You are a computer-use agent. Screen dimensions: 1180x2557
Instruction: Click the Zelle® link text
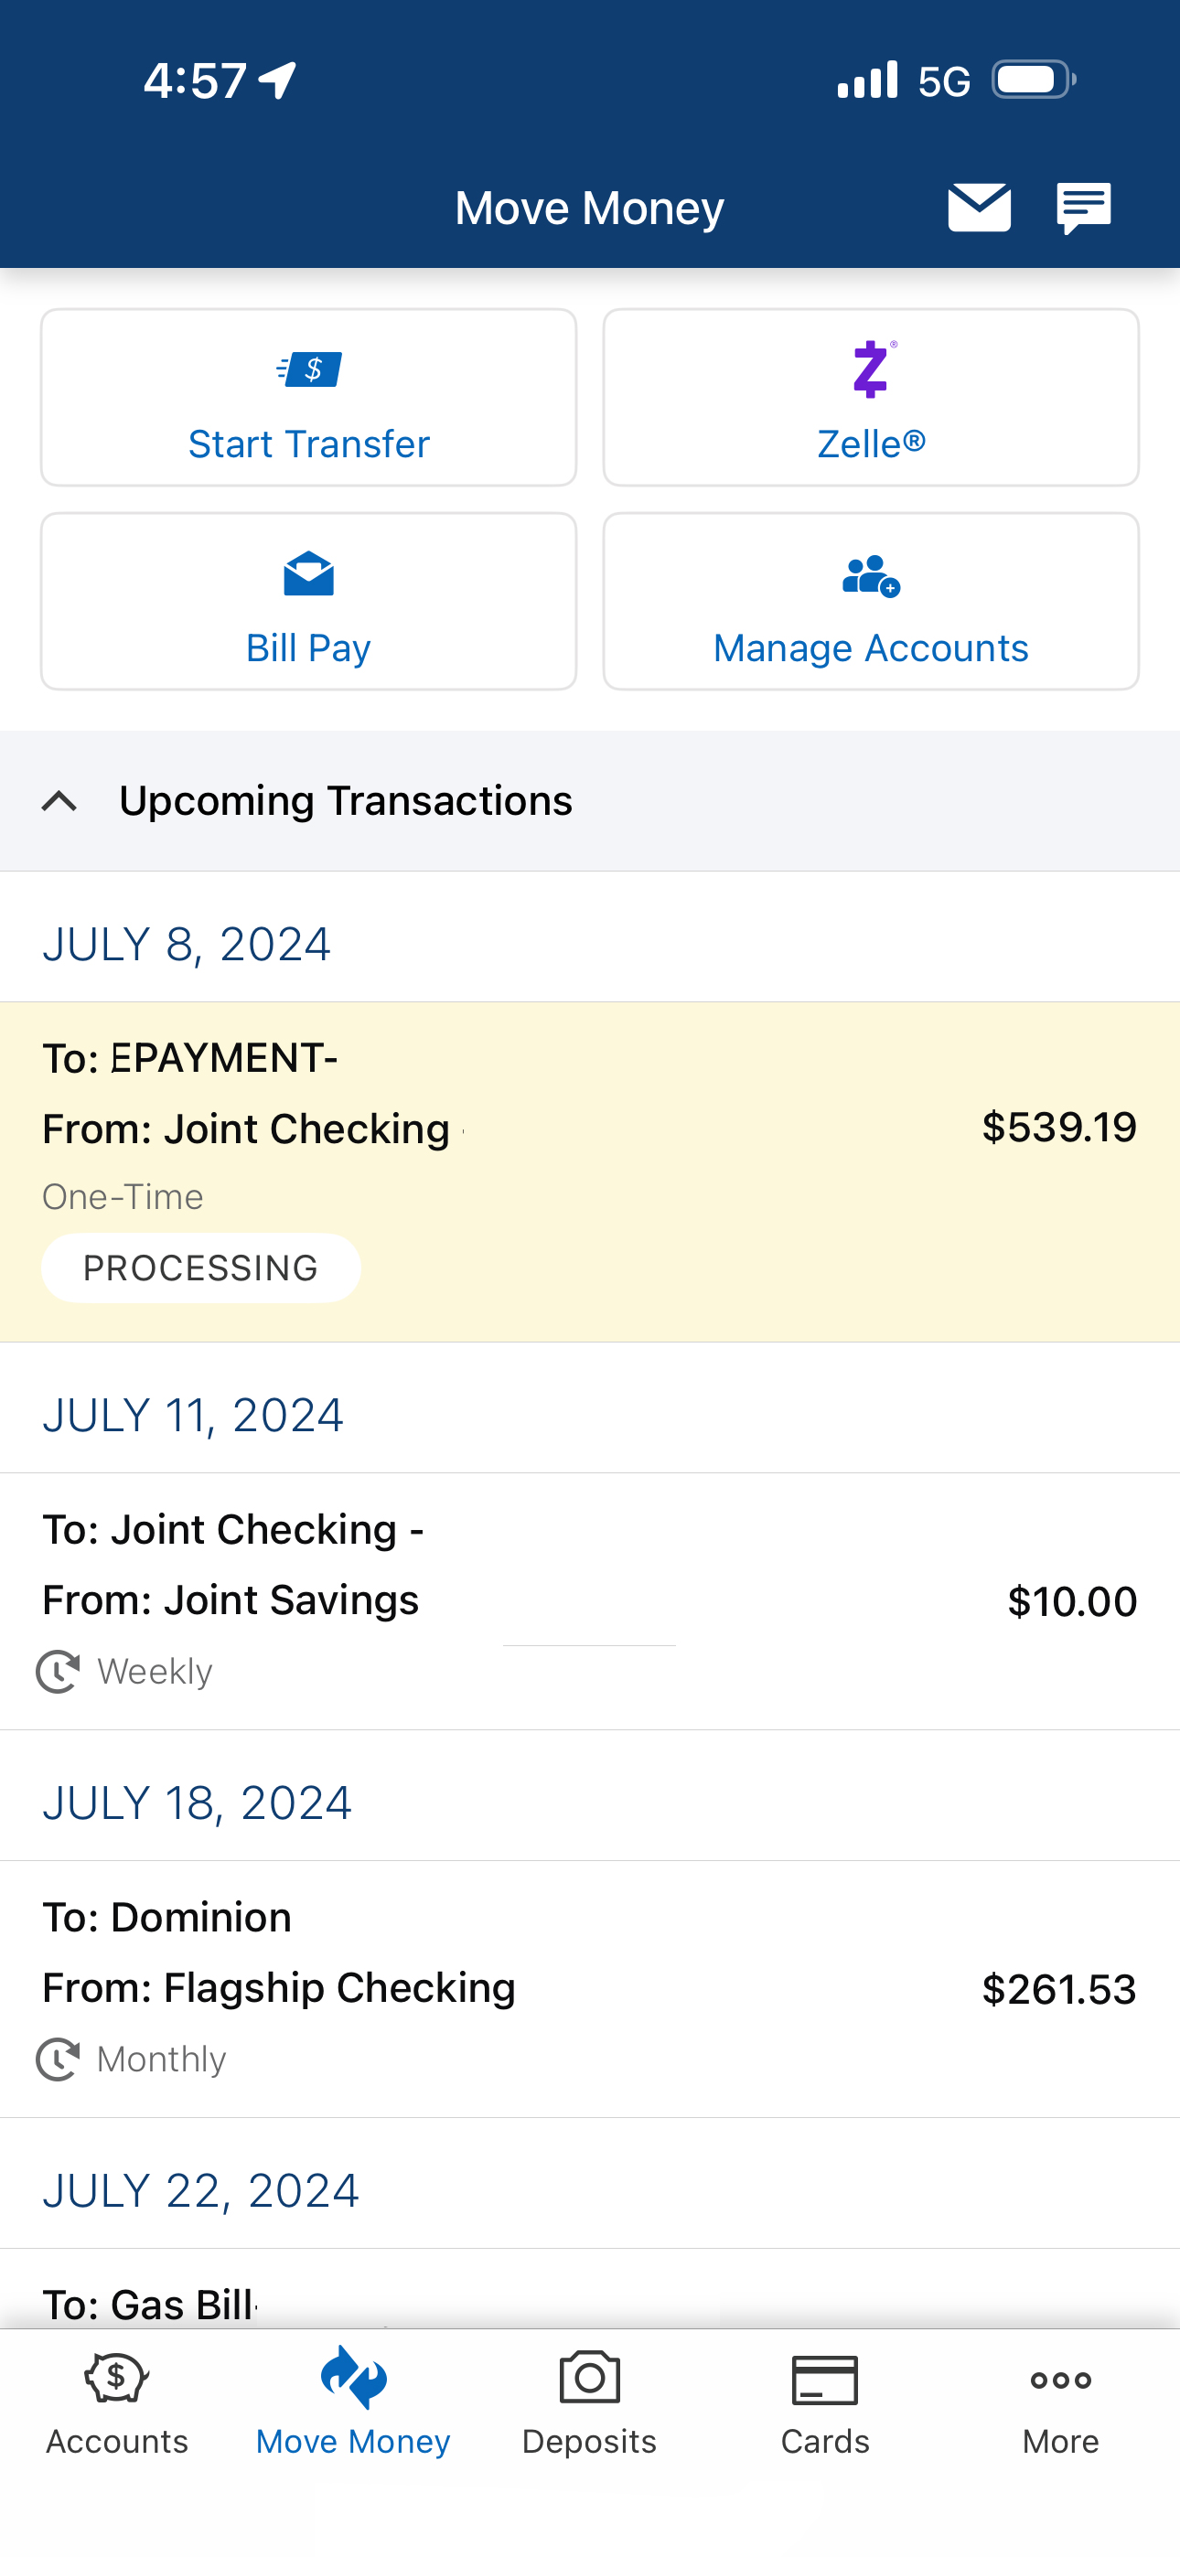pyautogui.click(x=871, y=444)
